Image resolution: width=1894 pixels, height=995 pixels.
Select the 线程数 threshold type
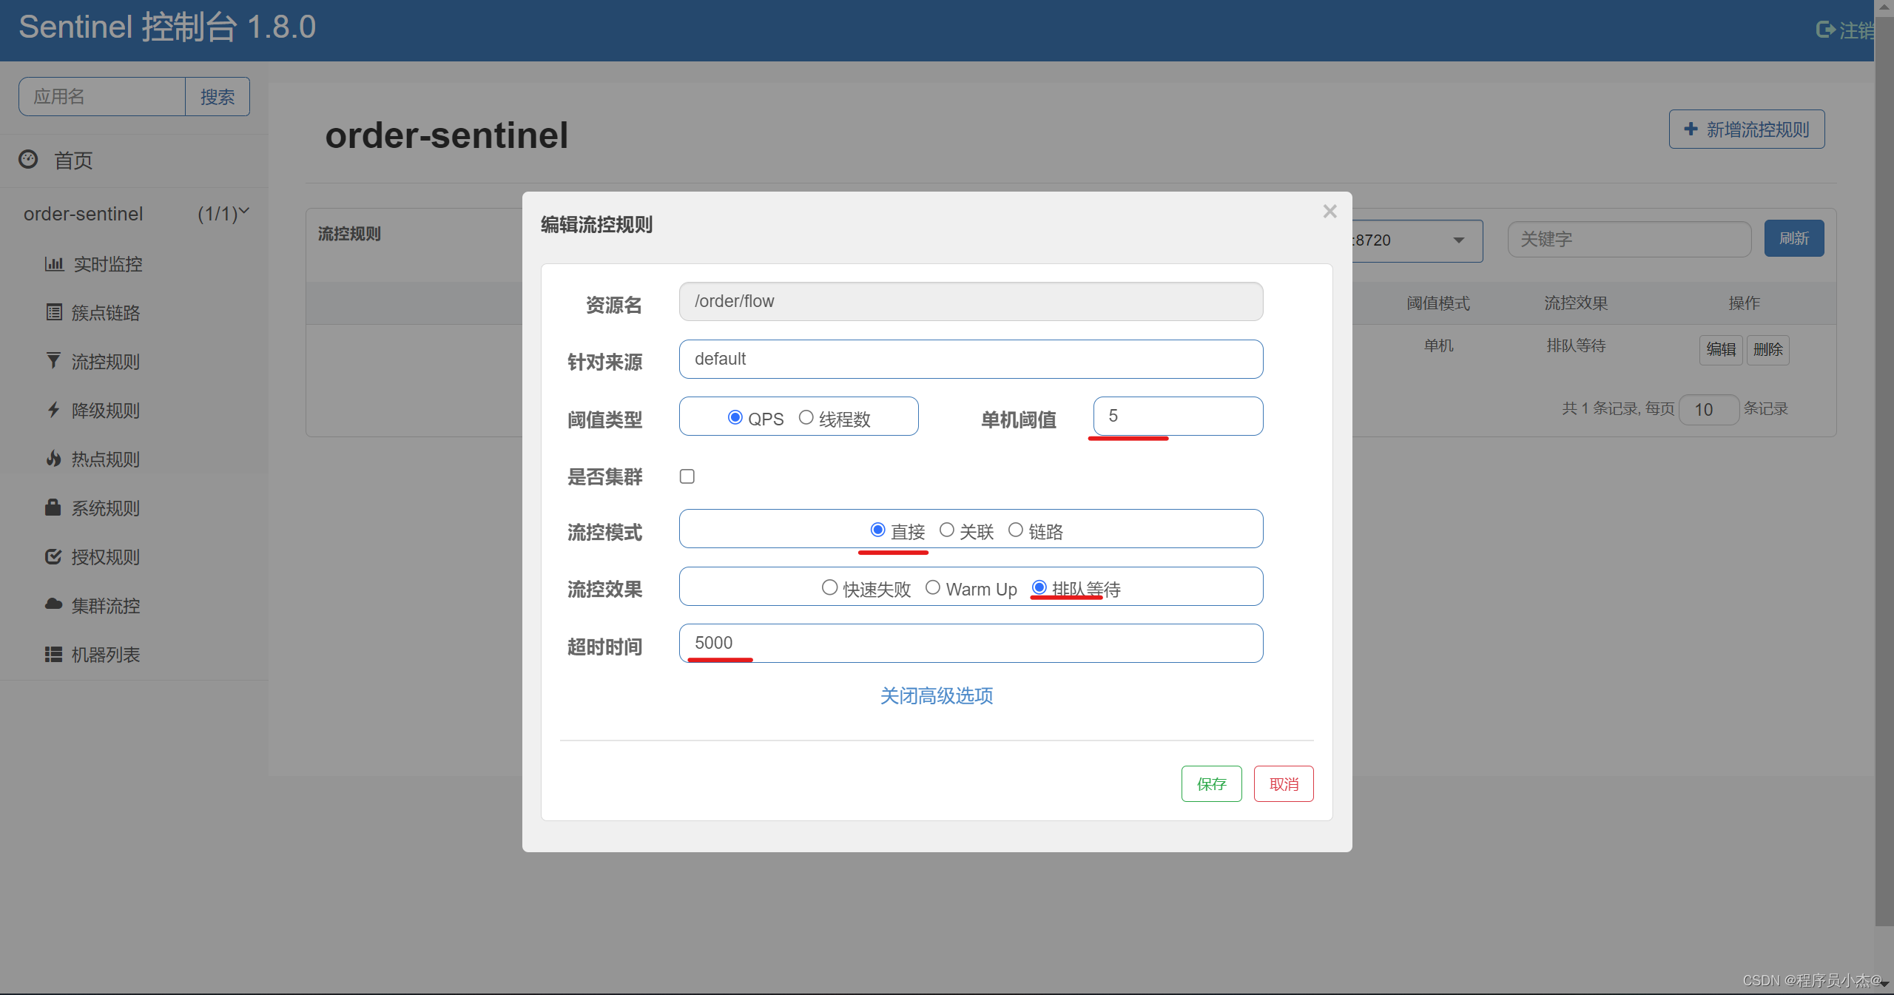coord(806,417)
